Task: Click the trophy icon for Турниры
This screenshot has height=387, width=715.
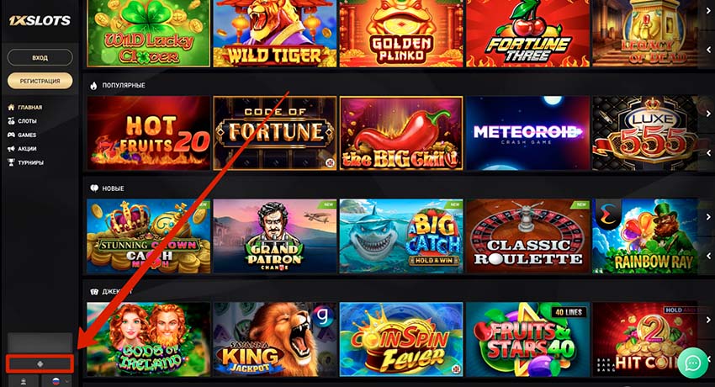Action: [12, 162]
